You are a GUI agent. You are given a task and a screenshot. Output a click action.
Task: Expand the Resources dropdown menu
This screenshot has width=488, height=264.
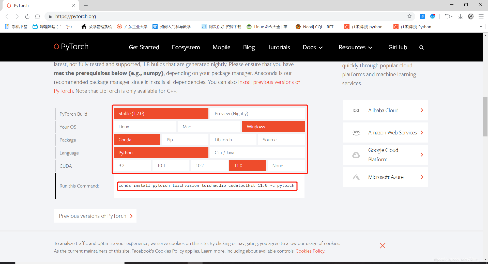coord(355,47)
